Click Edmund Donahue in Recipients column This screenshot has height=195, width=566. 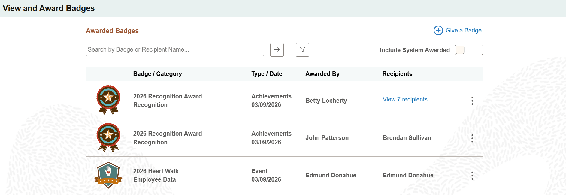tap(408, 175)
